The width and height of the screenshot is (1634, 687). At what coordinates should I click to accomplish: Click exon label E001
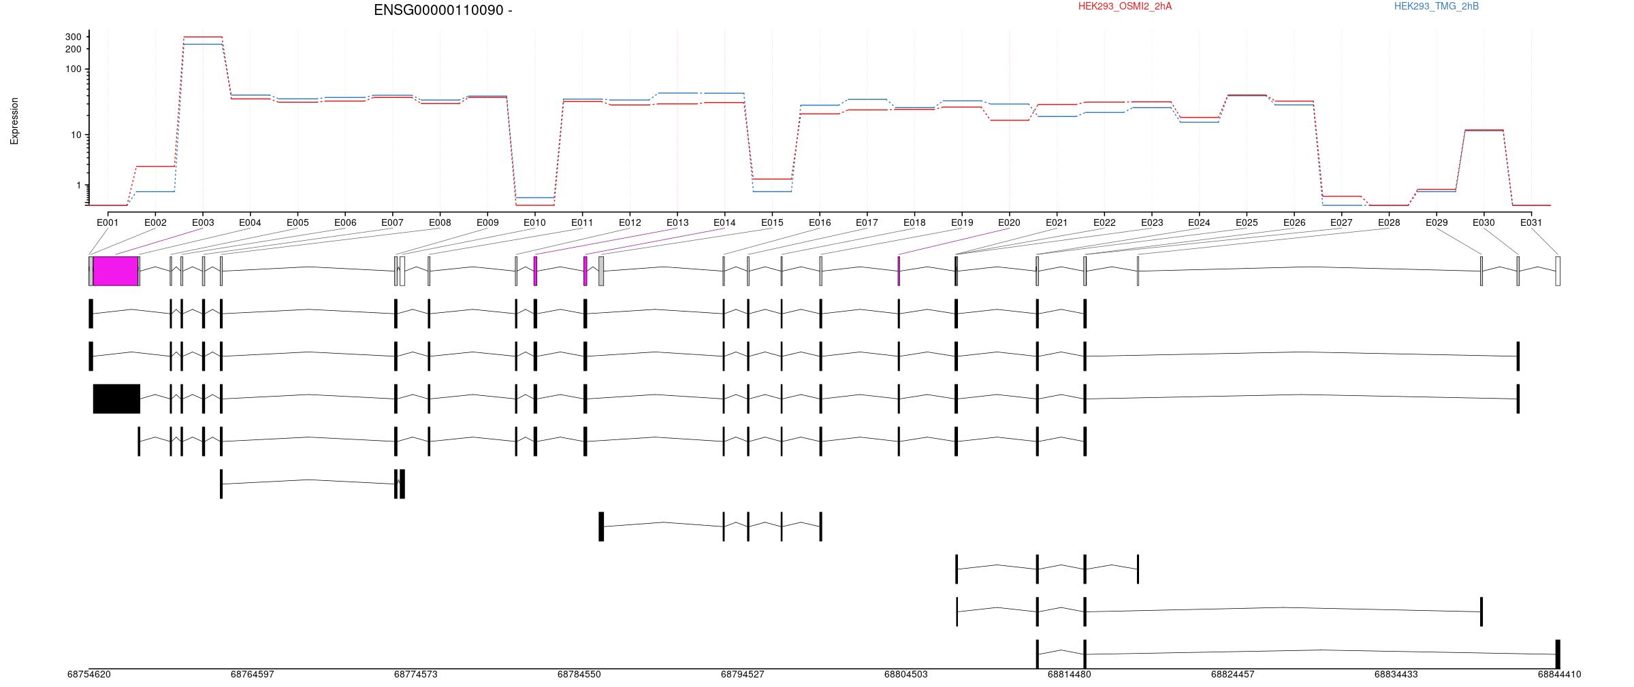pyautogui.click(x=108, y=222)
